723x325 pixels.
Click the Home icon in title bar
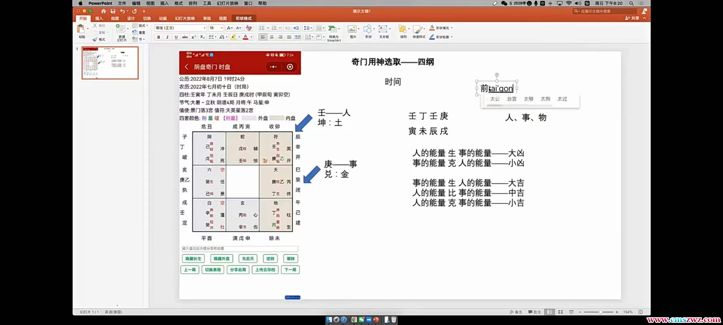click(103, 11)
